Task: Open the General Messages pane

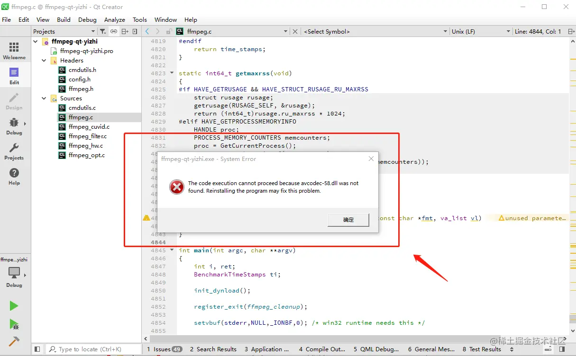Action: [x=431, y=349]
